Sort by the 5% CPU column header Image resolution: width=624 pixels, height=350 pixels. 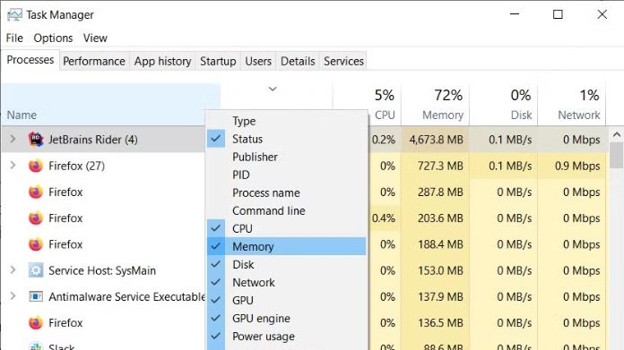coord(384,105)
